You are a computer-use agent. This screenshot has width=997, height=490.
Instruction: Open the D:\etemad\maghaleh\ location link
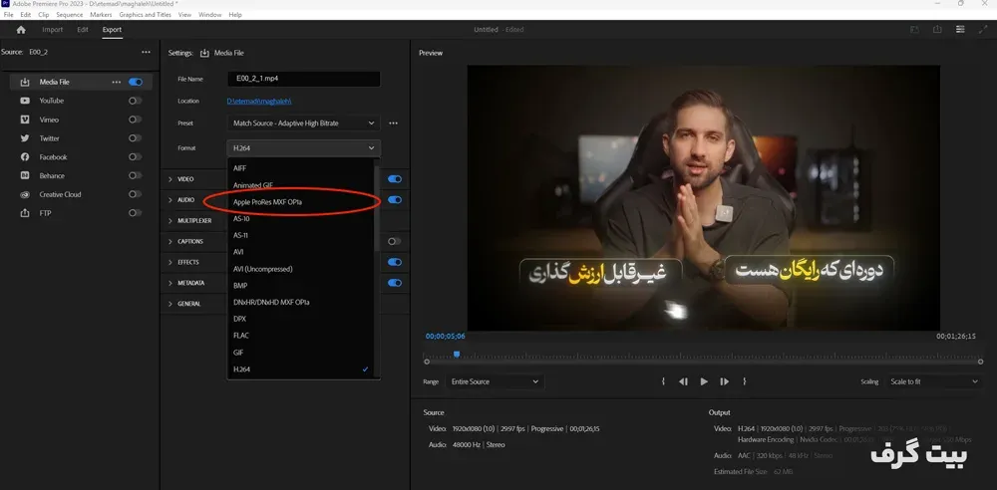259,101
